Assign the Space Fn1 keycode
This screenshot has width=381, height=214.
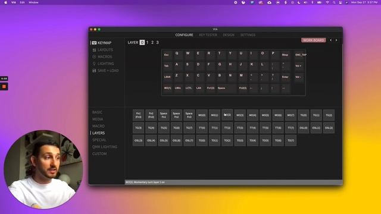coord(164,115)
